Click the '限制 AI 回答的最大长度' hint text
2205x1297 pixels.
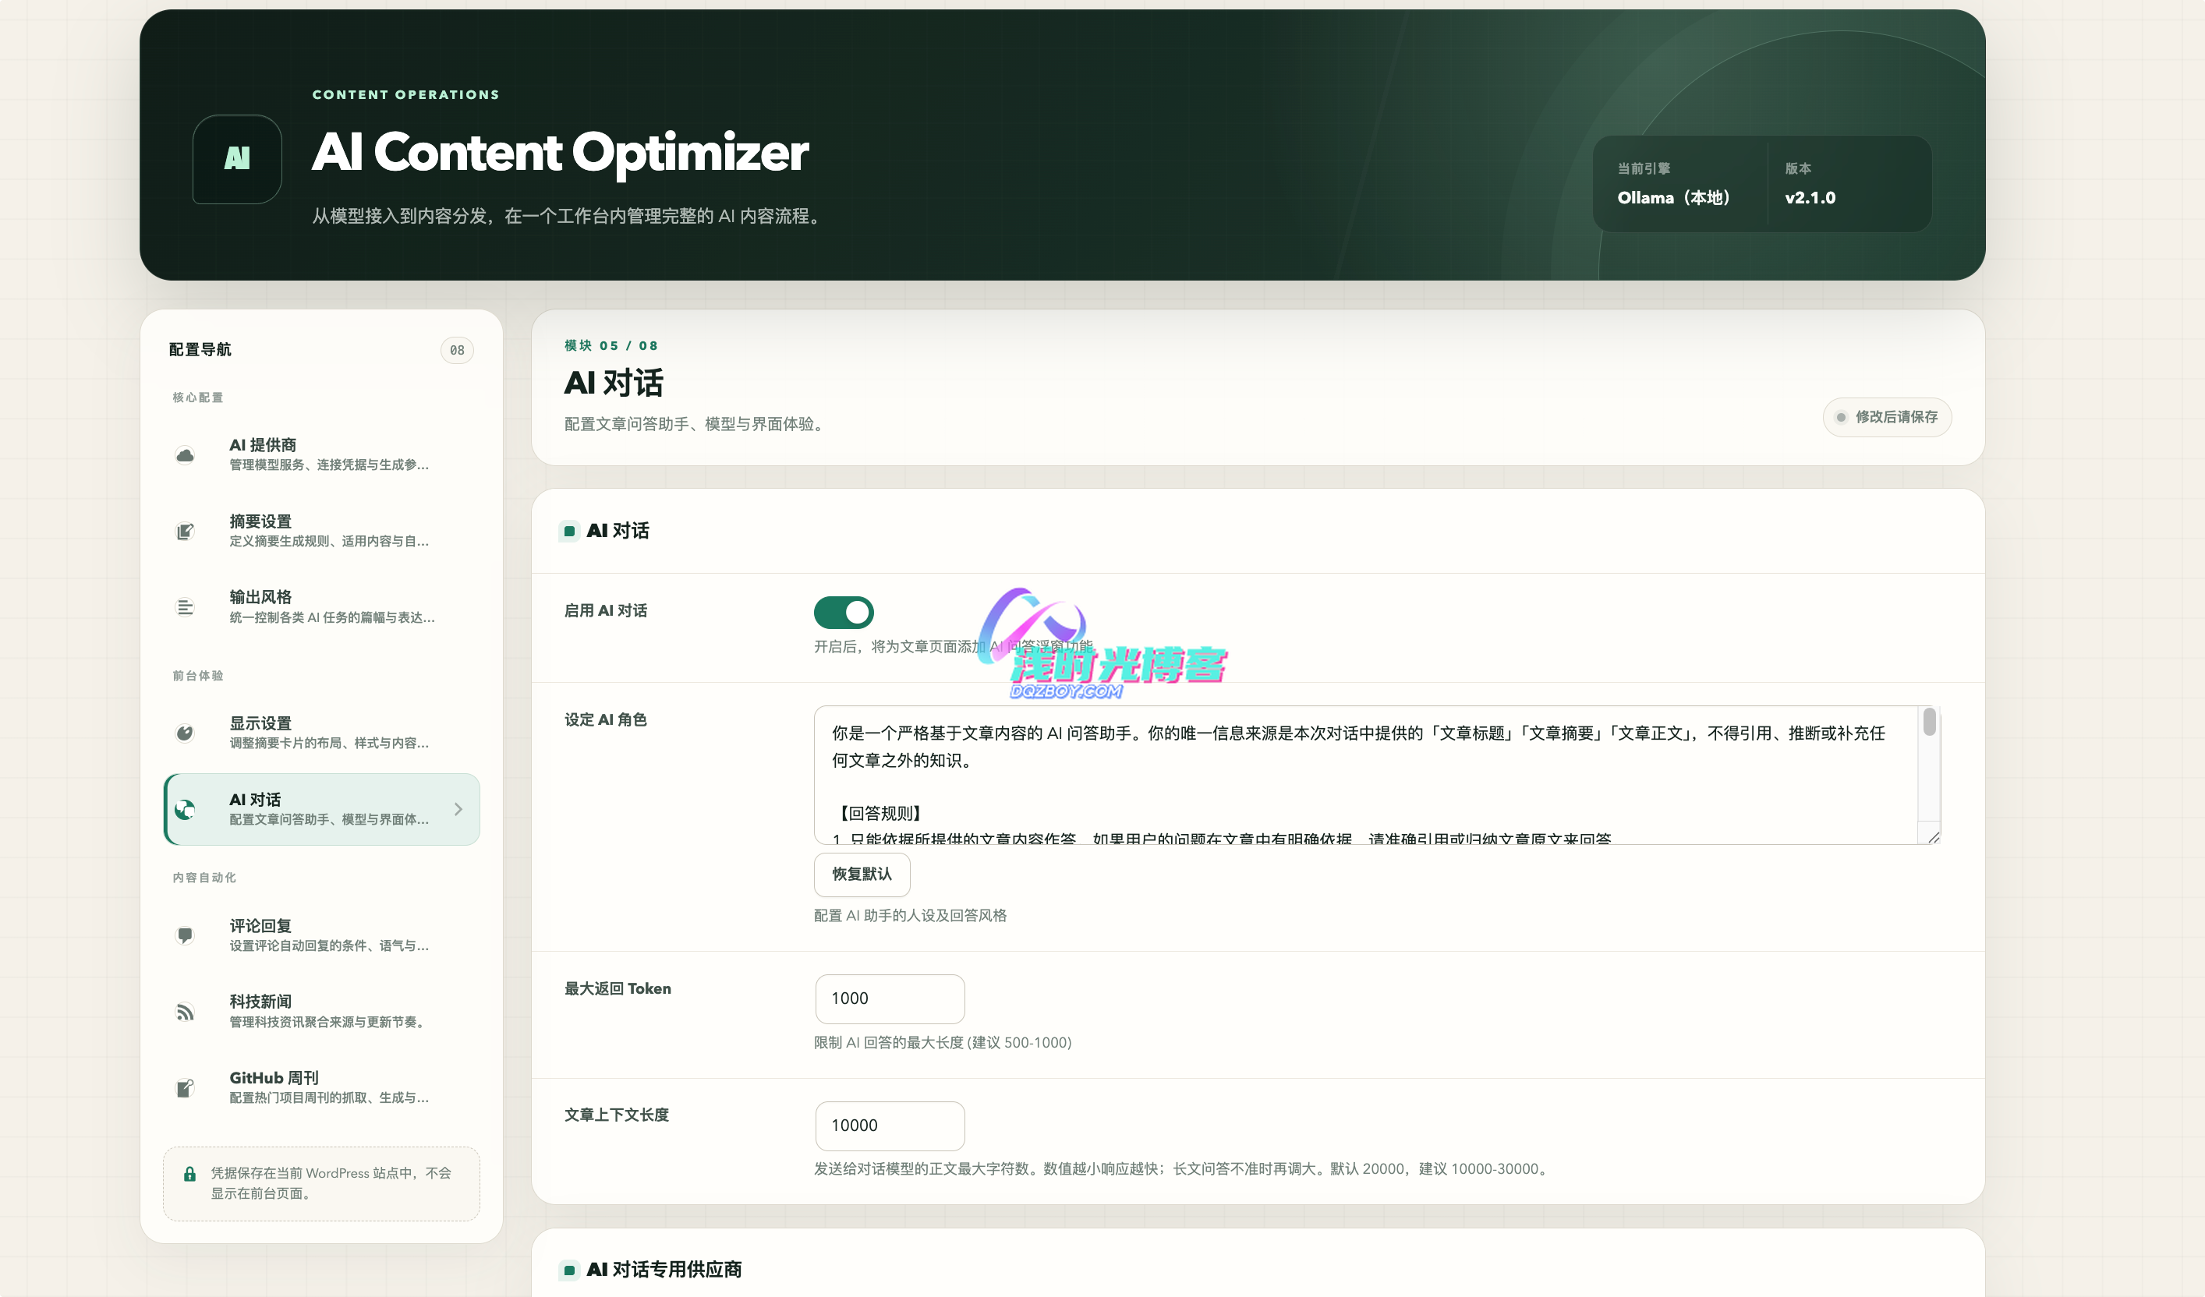943,1042
